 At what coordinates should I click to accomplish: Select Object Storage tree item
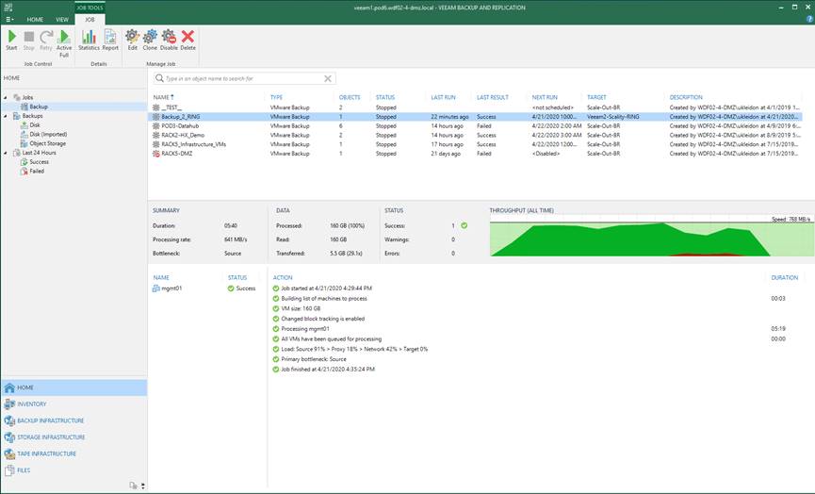(47, 143)
